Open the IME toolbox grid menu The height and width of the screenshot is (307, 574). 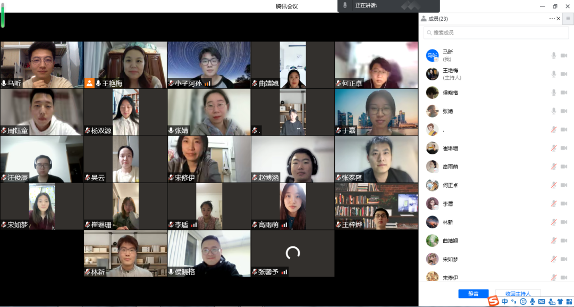tap(569, 302)
